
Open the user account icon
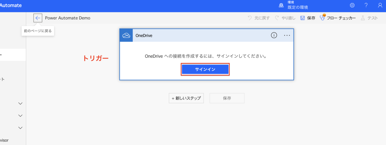(380, 5)
